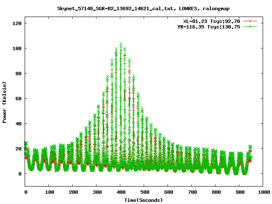Click the x-axis tick label 100

pos(49,192)
